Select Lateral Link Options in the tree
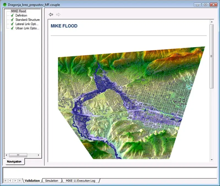The image size is (220, 186). click(27, 24)
